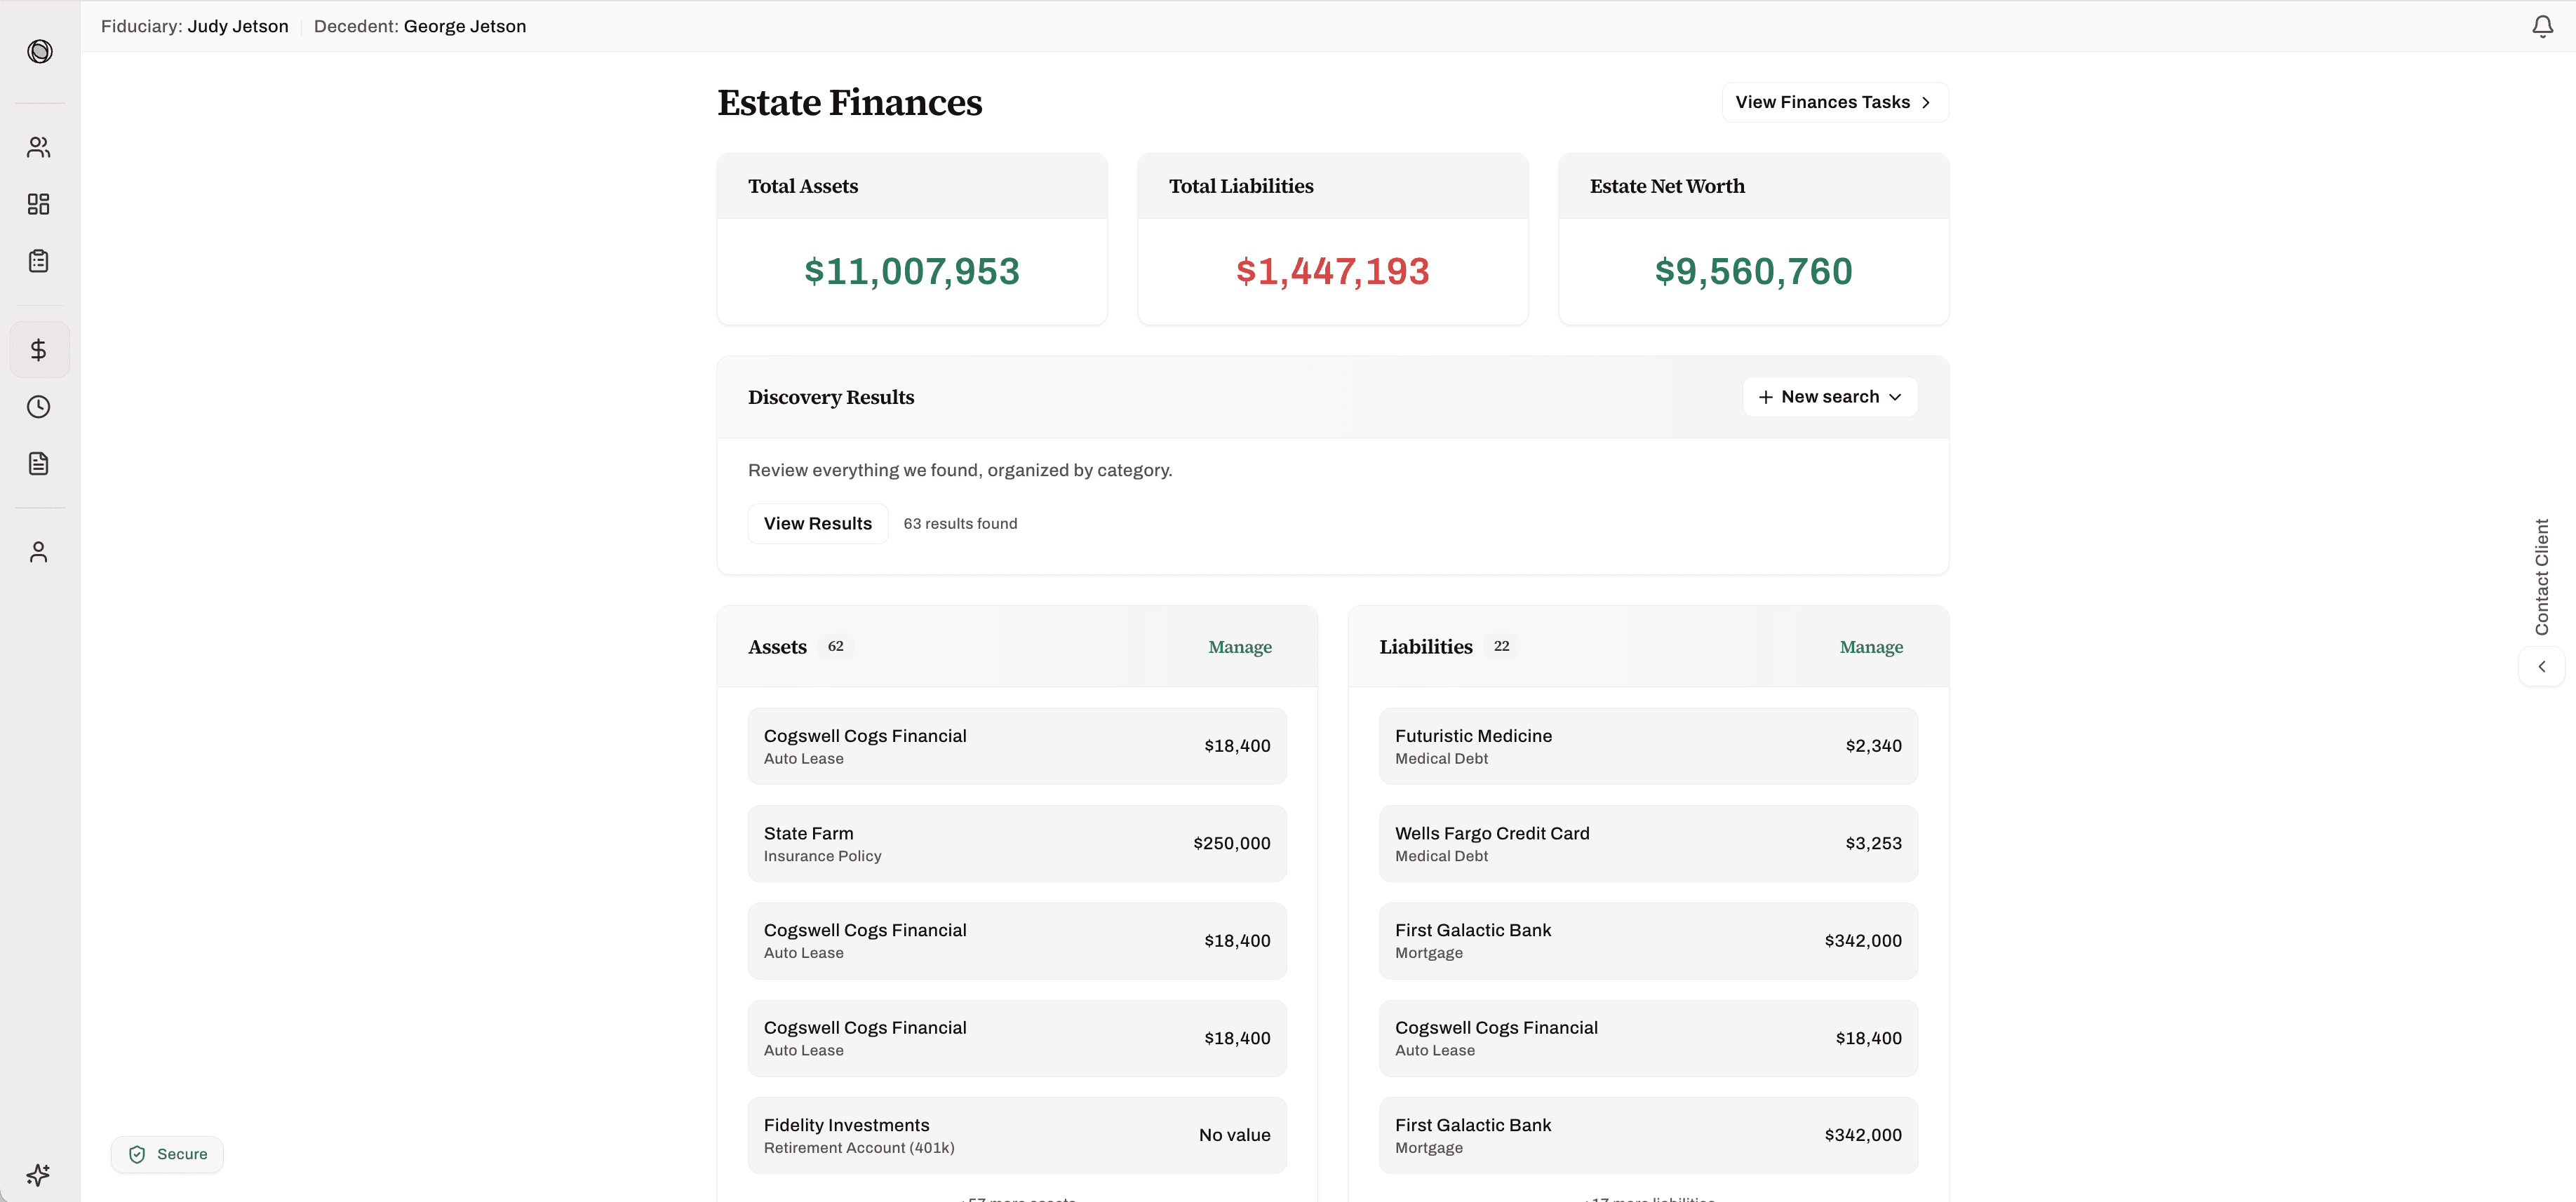Viewport: 2576px width, 1202px height.
Task: Click the app logo icon in sidebar
Action: click(x=40, y=51)
